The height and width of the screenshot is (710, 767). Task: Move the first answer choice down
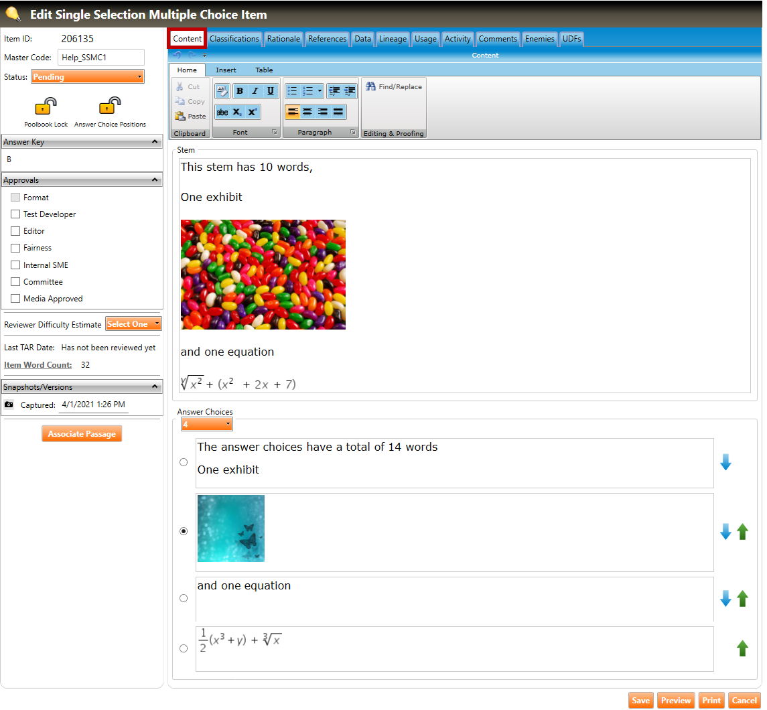[725, 462]
